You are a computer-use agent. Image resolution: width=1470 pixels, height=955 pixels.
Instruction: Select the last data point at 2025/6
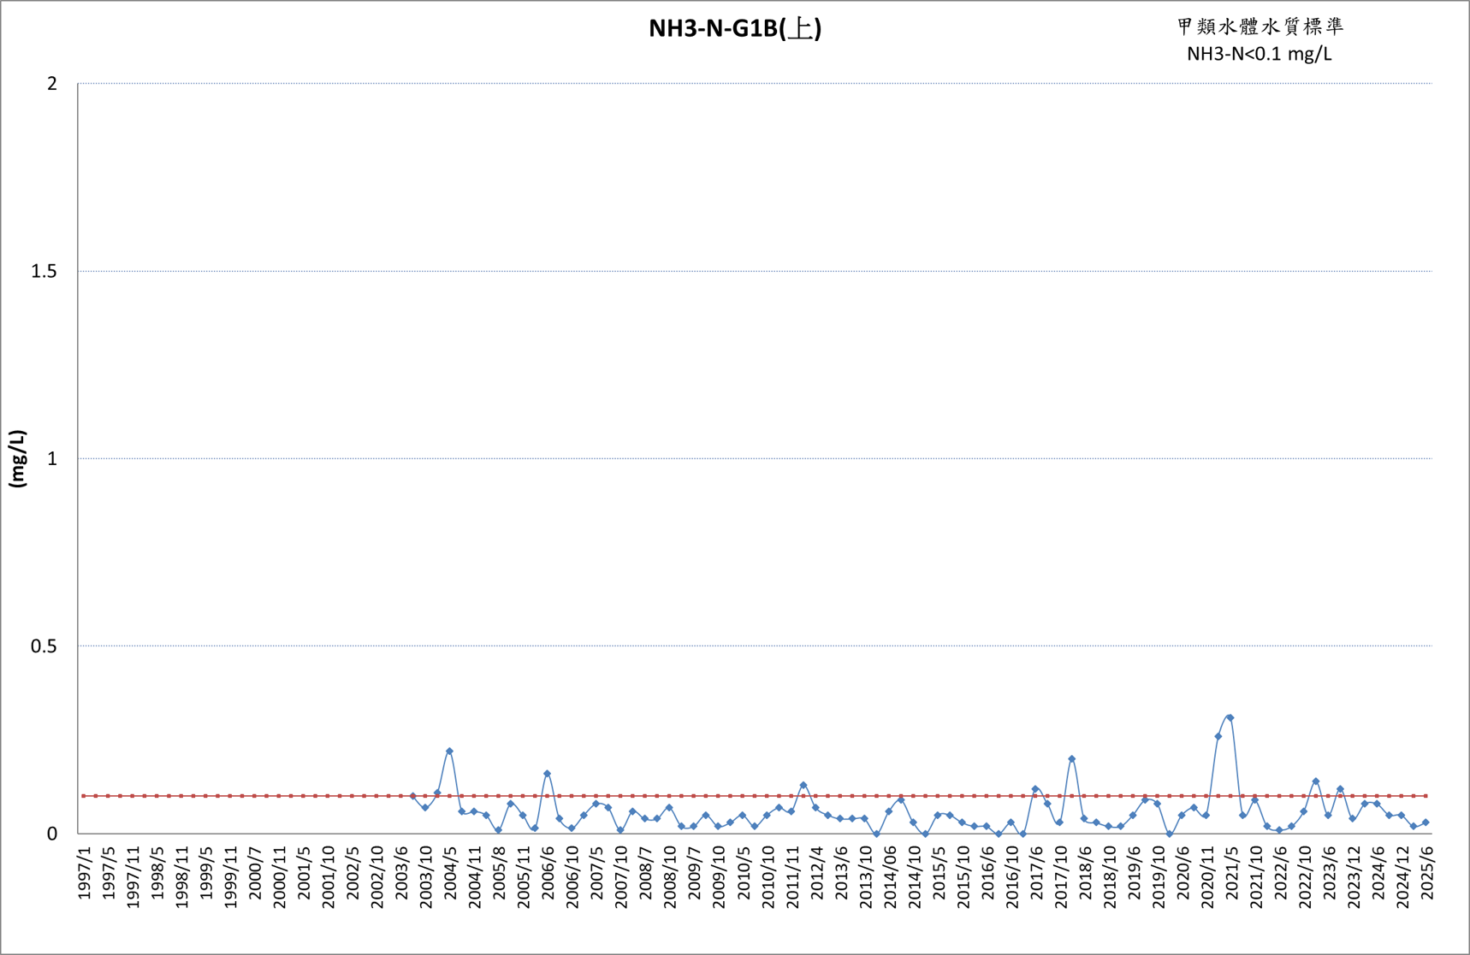pyautogui.click(x=1426, y=822)
